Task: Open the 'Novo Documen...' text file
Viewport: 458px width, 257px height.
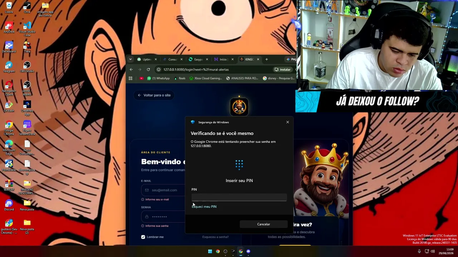Action: tap(27, 148)
